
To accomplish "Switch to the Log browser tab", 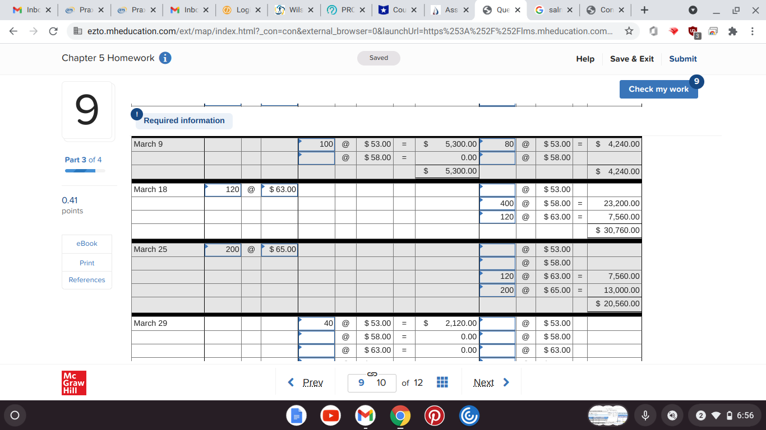I will tap(242, 10).
